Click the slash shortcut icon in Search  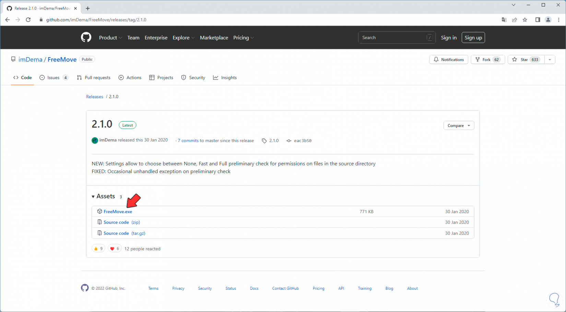tap(429, 38)
